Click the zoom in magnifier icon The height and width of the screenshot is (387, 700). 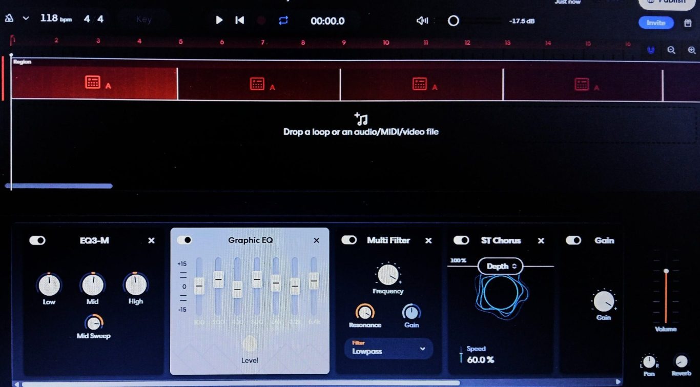(691, 50)
